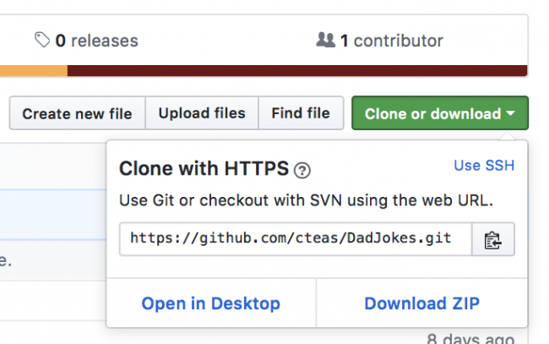This screenshot has width=549, height=344.
Task: Click the highlighted blue row at left
Action: point(53,215)
